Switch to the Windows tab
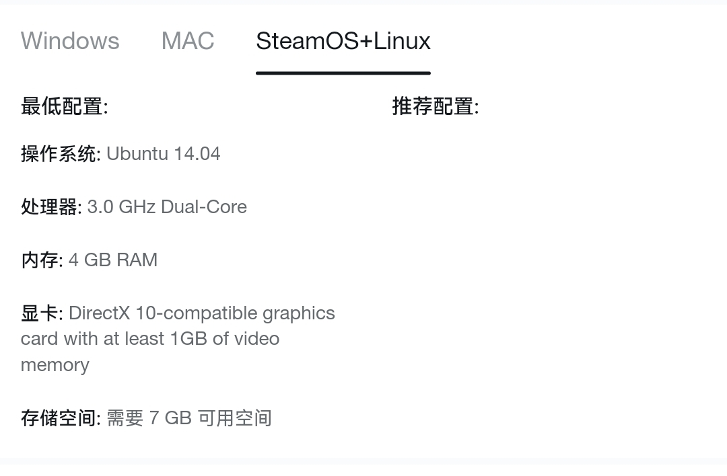Screen dimensions: 727x476 click(x=70, y=41)
